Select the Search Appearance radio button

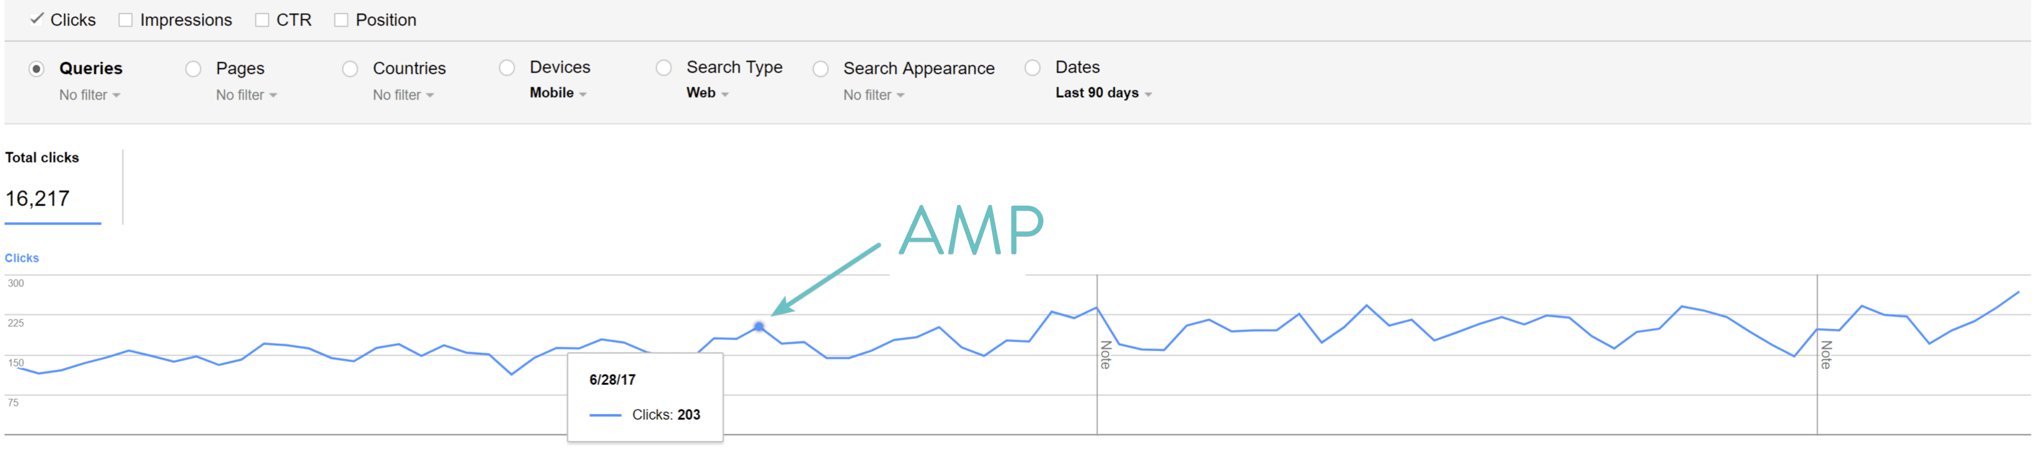[x=820, y=69]
